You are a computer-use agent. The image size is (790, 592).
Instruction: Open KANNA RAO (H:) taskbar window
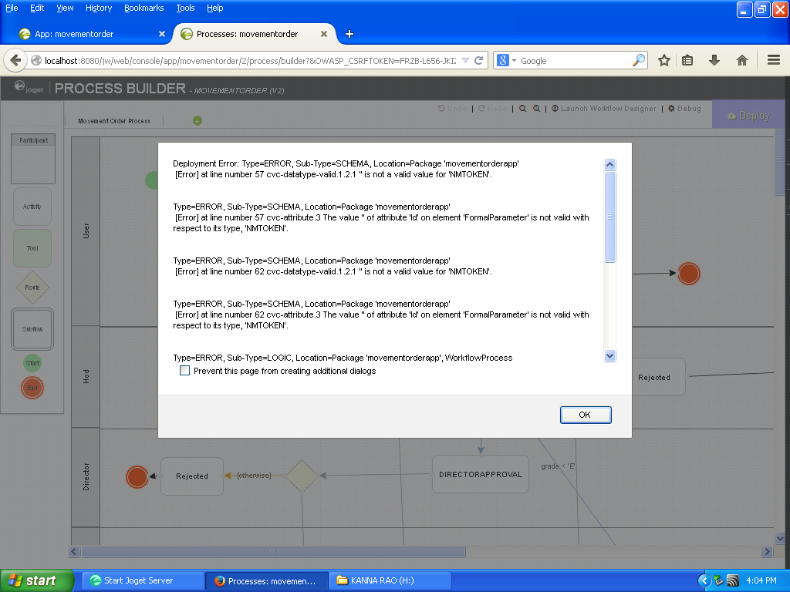390,580
